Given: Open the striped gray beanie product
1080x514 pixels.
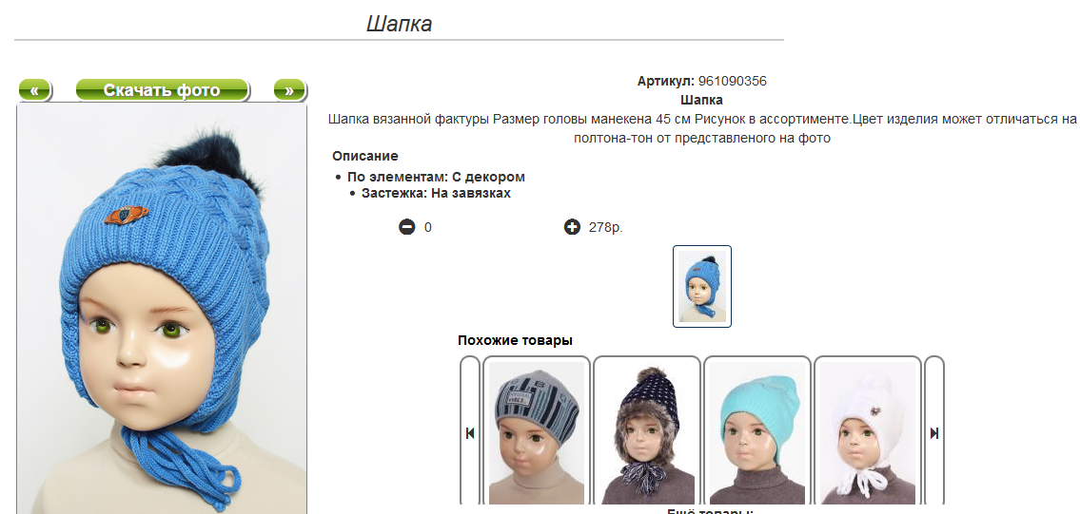Looking at the screenshot, I should pos(537,432).
